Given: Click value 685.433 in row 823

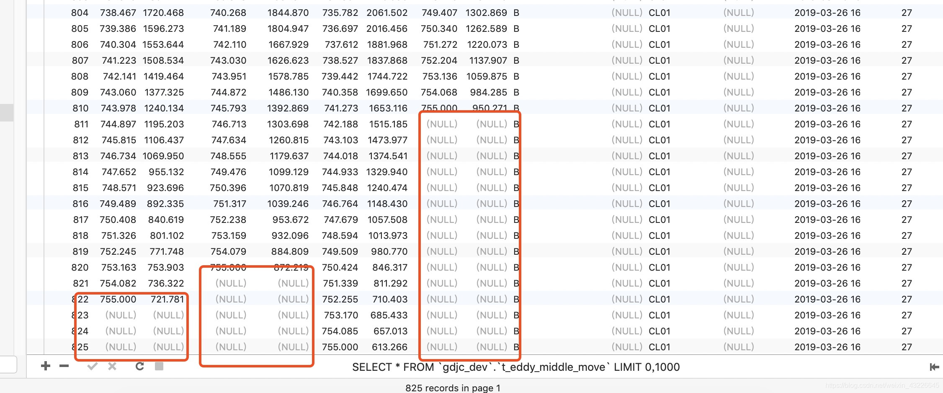Looking at the screenshot, I should [389, 315].
